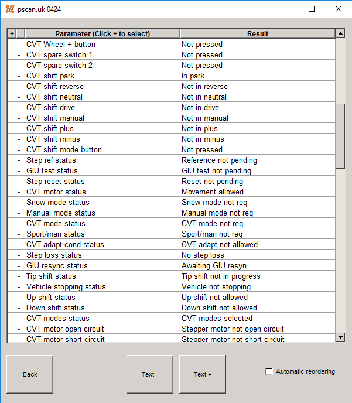This screenshot has width=352, height=403.
Task: Click the Up shift not allowed result
Action: pos(214,297)
